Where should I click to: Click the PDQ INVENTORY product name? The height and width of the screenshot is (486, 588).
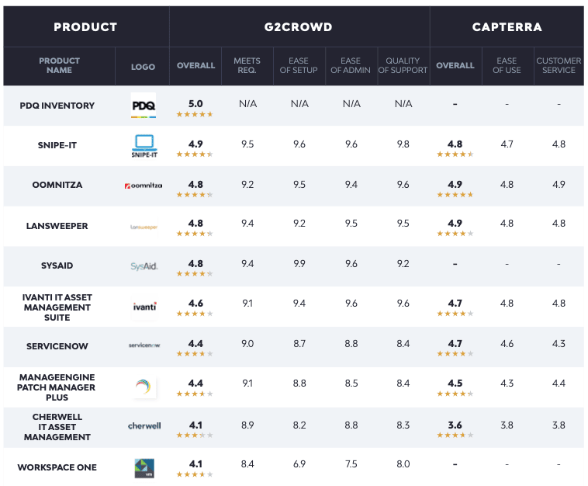click(x=57, y=106)
